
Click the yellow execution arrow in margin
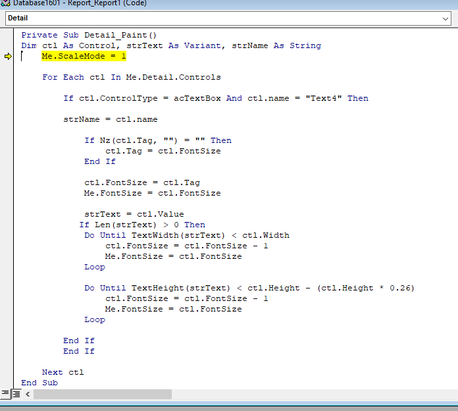point(8,56)
